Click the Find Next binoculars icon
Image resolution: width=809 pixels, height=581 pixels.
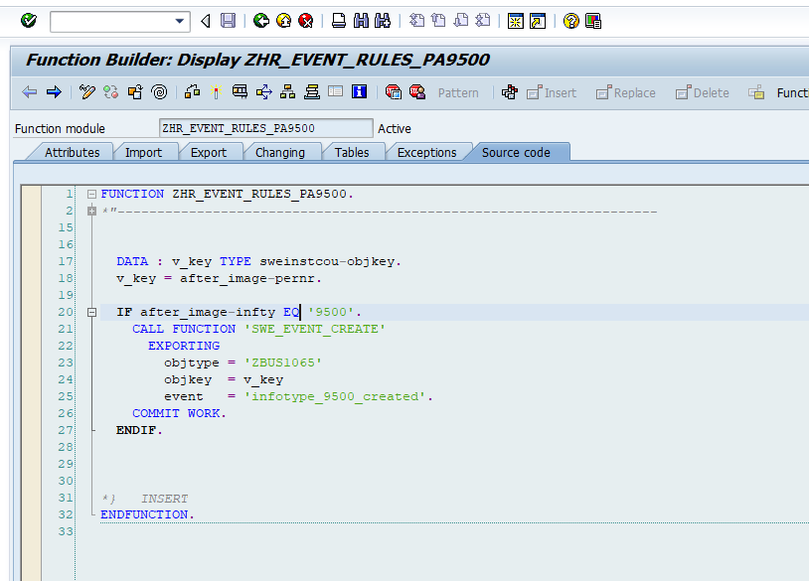click(383, 21)
